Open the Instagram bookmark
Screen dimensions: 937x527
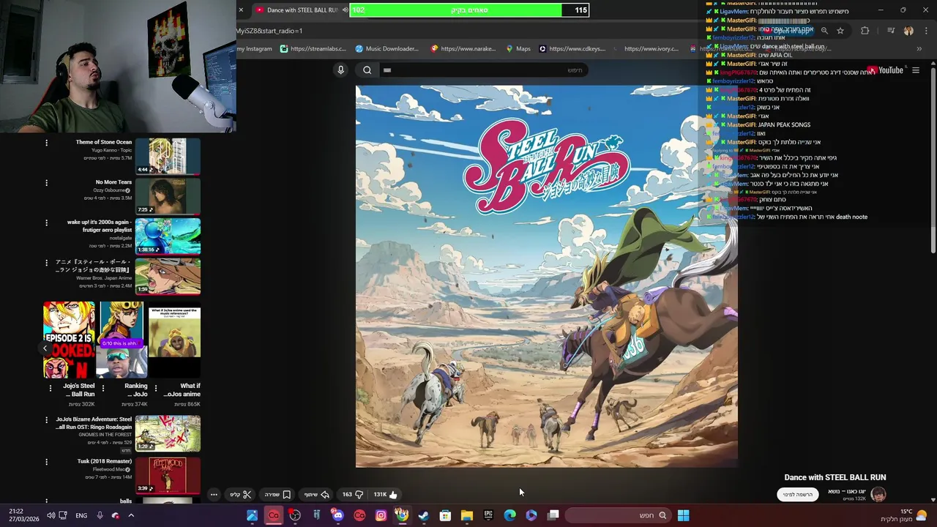(x=254, y=49)
